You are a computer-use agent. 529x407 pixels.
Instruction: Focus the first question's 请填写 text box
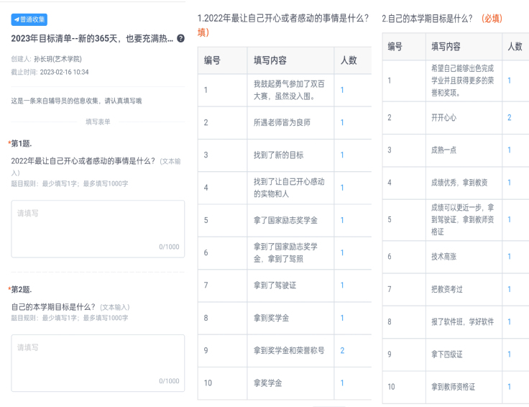[x=98, y=228]
